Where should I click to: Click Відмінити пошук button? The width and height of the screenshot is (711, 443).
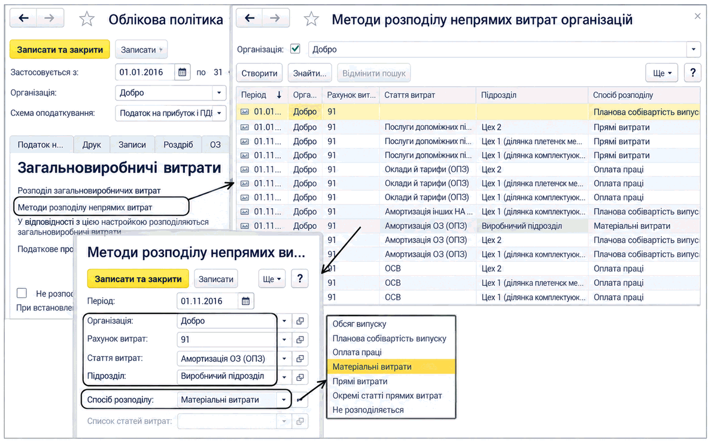(374, 73)
